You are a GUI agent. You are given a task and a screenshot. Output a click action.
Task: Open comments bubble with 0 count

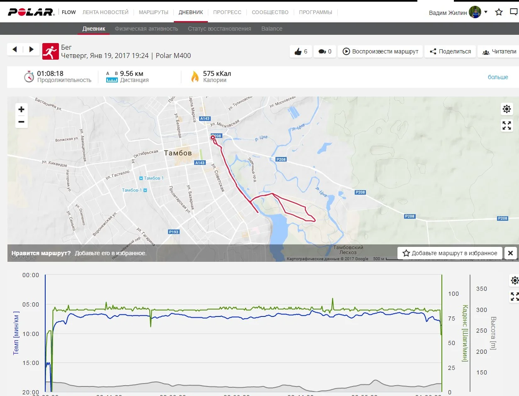325,51
